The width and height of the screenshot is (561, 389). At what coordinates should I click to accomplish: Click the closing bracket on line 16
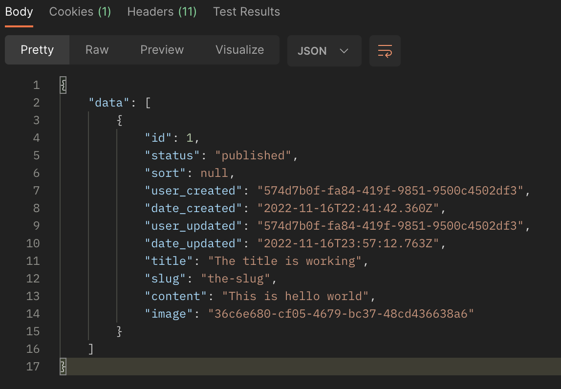91,349
